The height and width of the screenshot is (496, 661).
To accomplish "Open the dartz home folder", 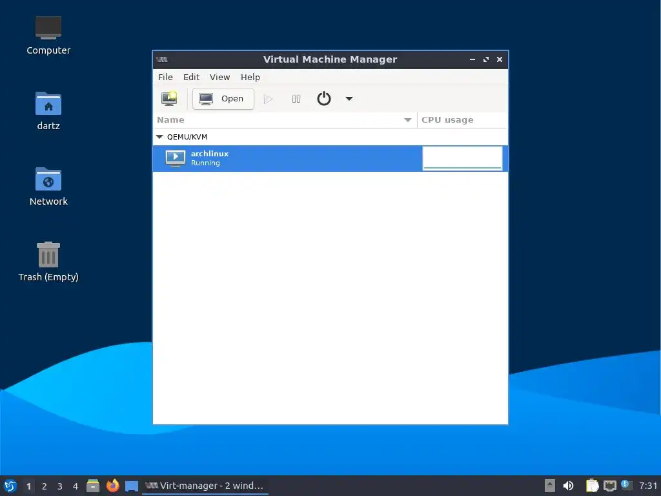I will tap(48, 111).
